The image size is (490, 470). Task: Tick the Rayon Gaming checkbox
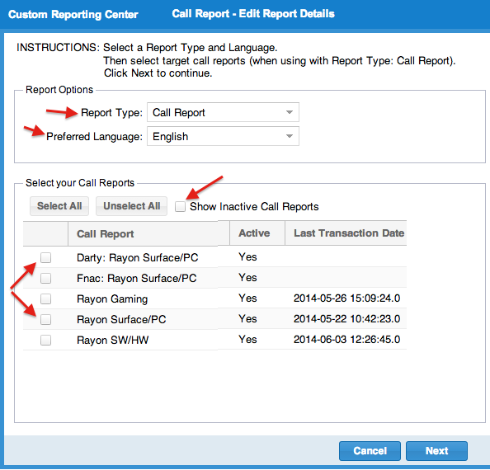(x=46, y=298)
